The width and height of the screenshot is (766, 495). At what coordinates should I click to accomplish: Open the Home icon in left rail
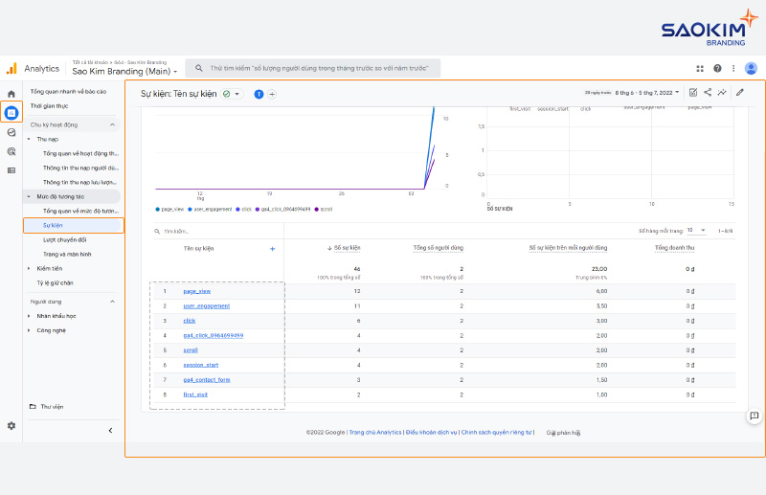click(11, 94)
